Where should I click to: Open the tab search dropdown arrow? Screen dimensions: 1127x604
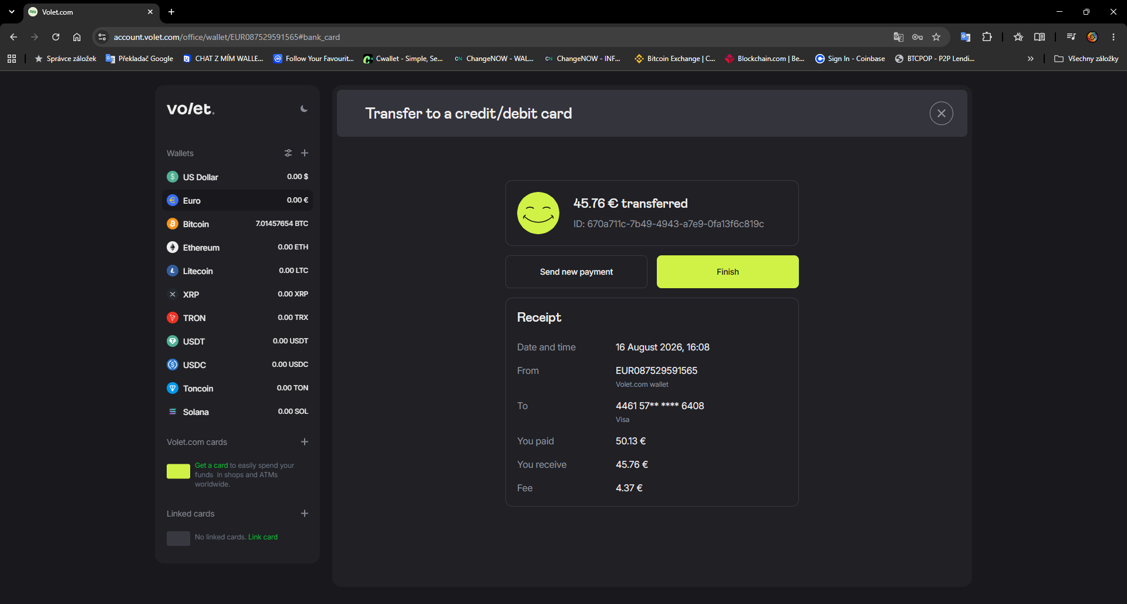pyautogui.click(x=11, y=12)
